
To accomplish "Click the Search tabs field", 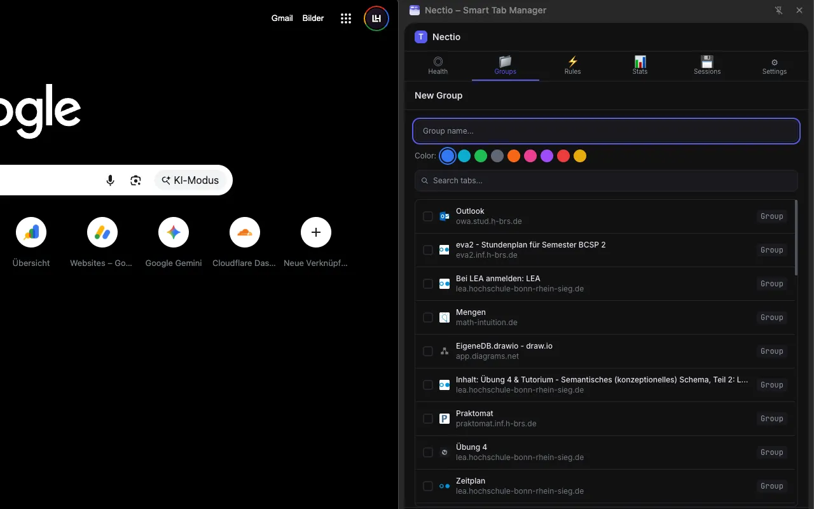I will tap(606, 181).
